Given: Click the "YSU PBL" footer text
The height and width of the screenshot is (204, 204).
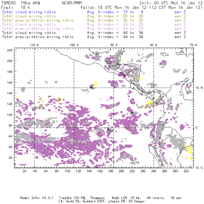Looking at the screenshot, I should (80, 198).
